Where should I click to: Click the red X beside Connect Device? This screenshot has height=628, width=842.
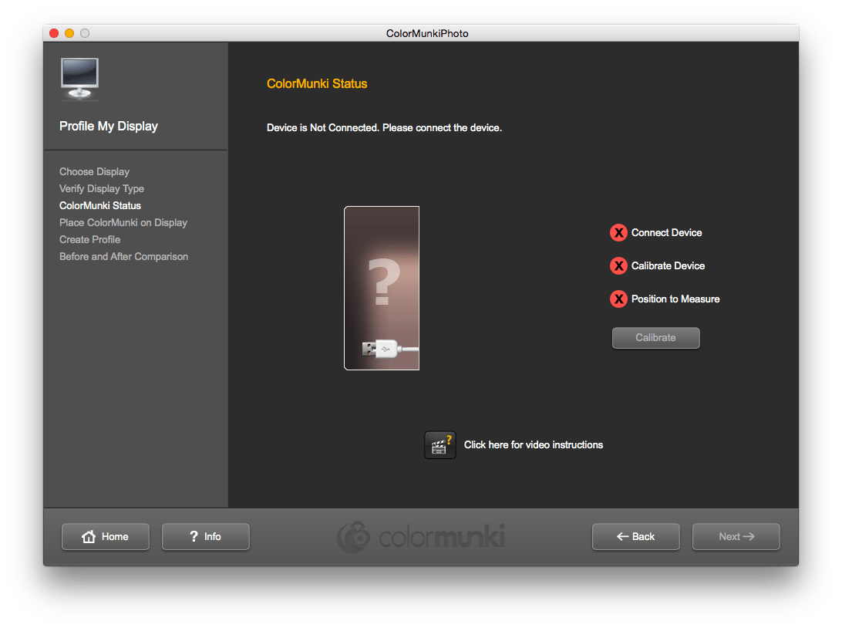618,233
